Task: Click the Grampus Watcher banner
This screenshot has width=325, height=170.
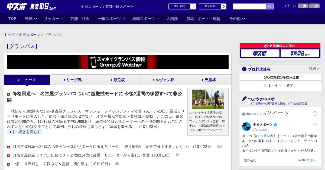Action: (118, 62)
